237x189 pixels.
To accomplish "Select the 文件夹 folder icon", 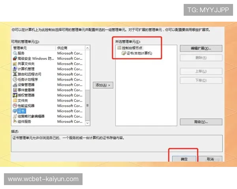I will click(15, 100).
